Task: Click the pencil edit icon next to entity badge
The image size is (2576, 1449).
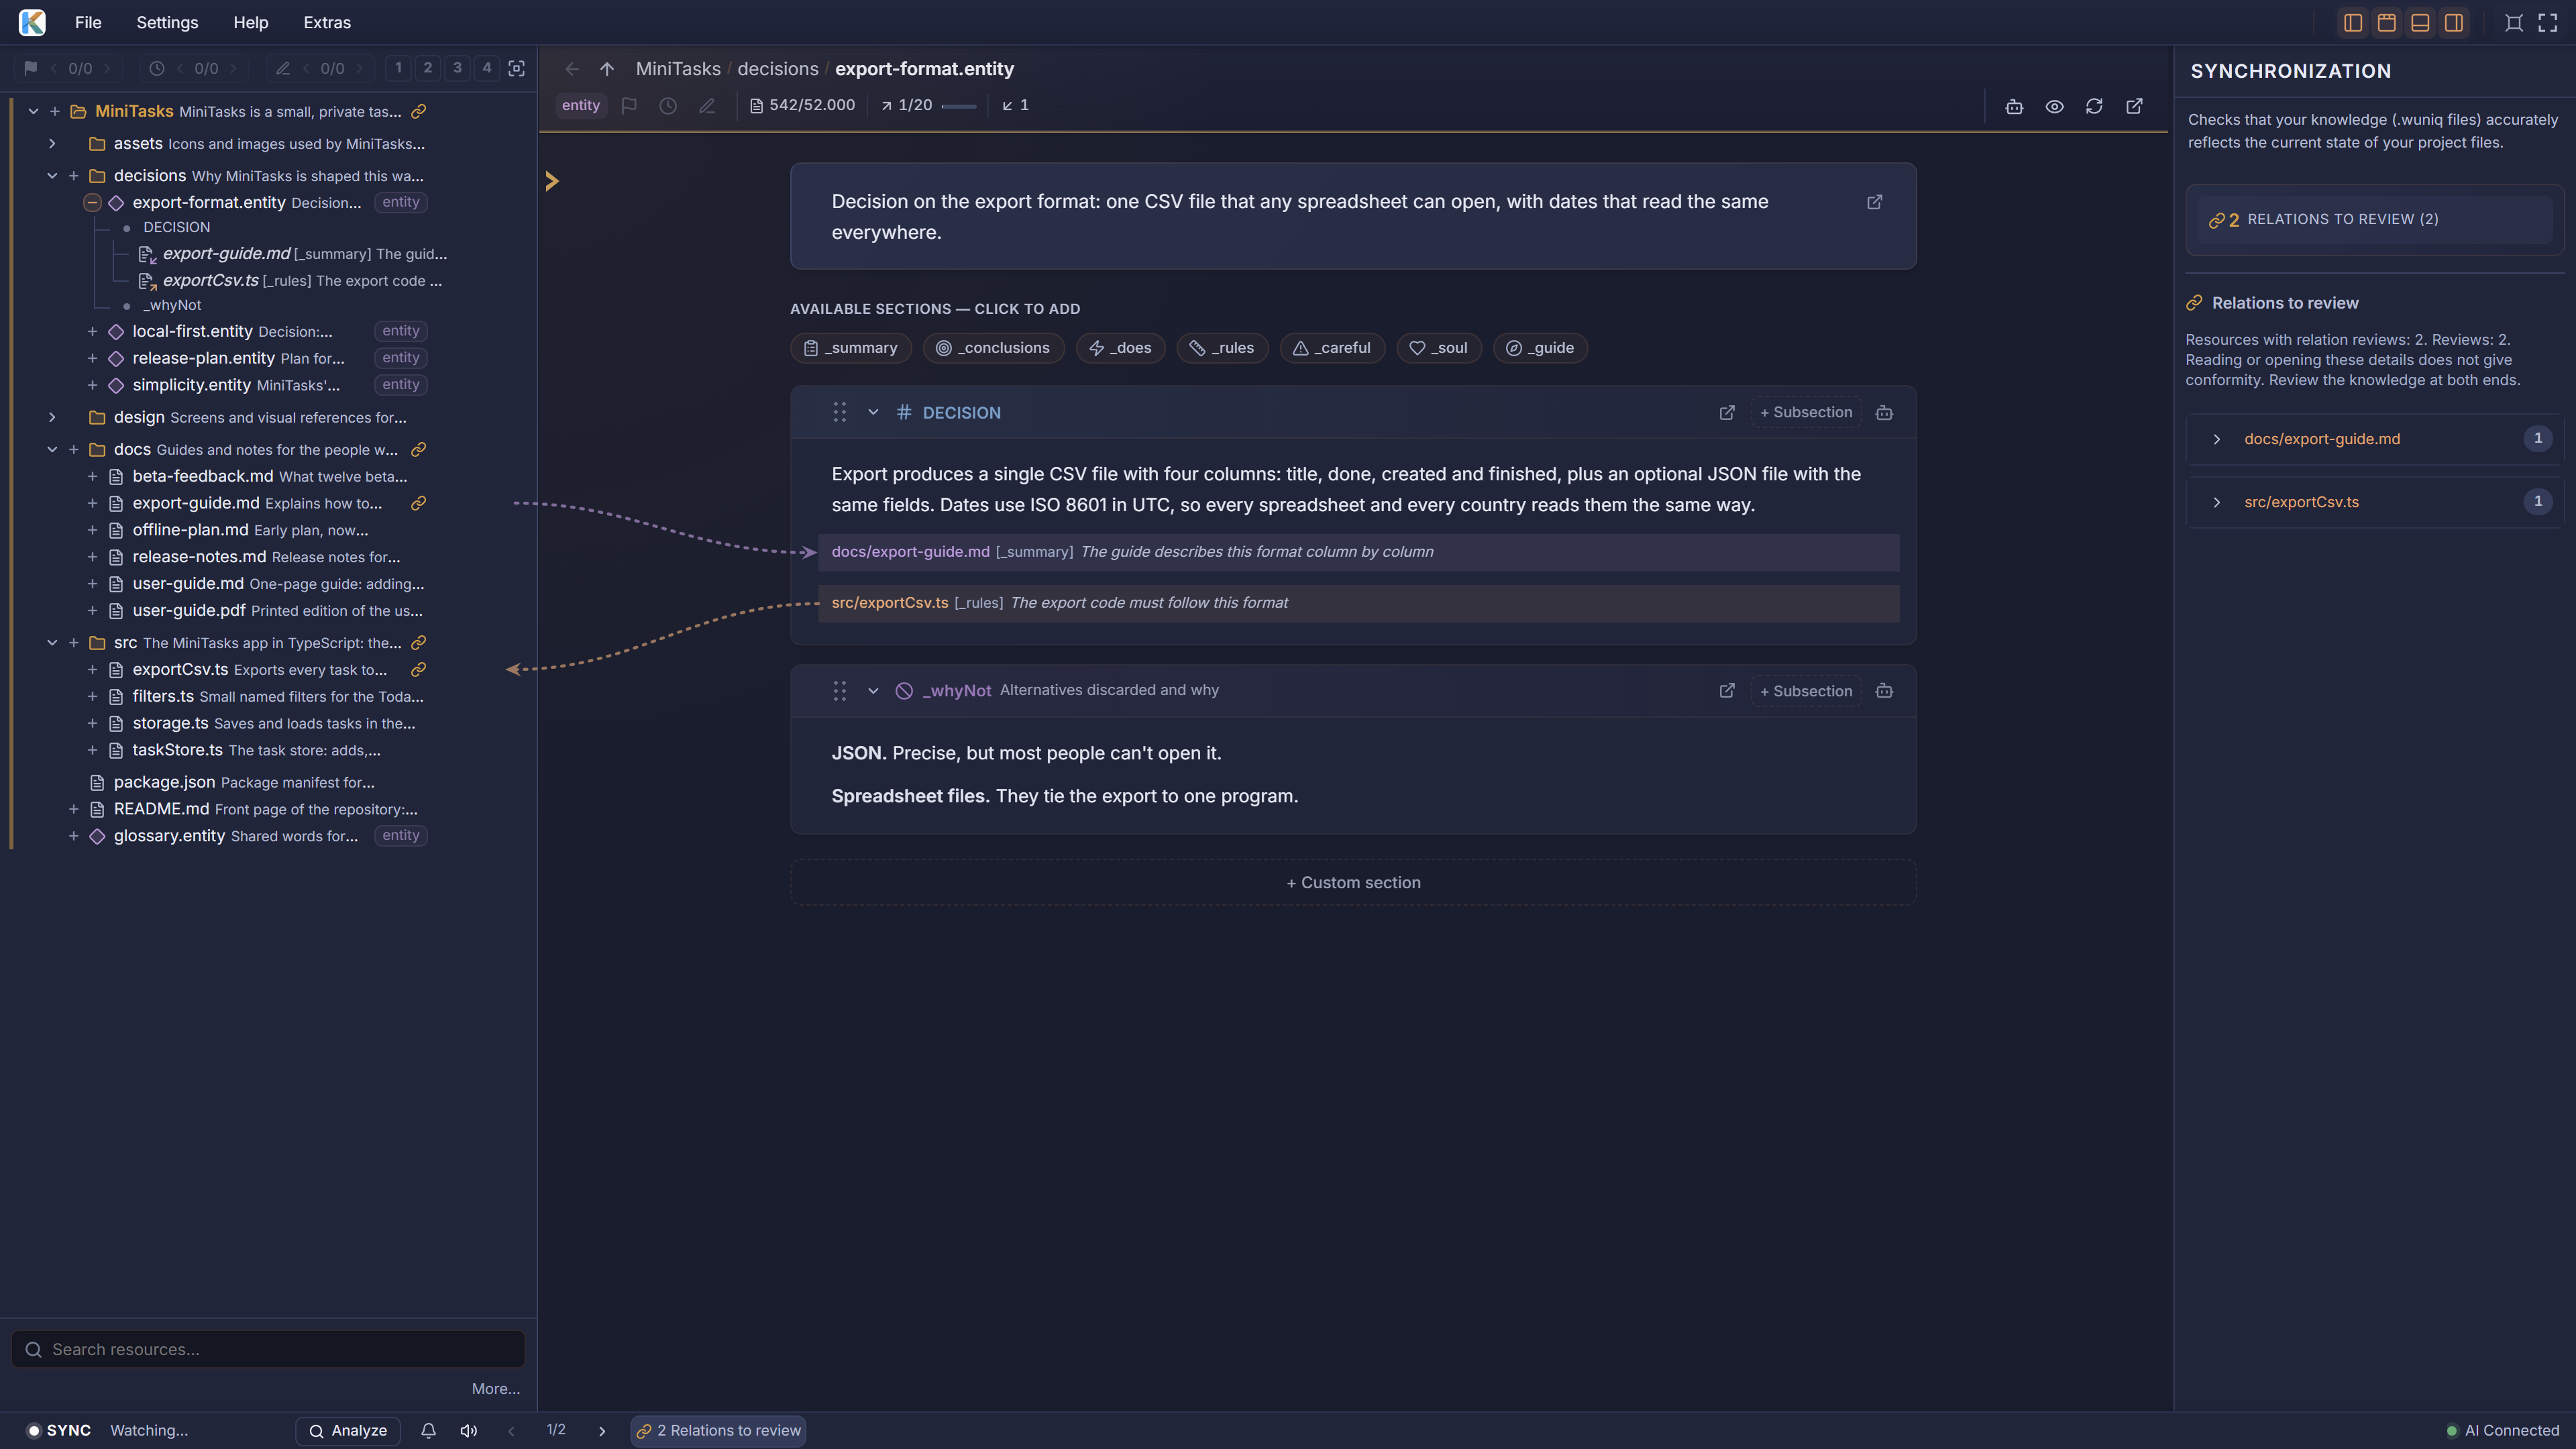Action: coord(707,105)
